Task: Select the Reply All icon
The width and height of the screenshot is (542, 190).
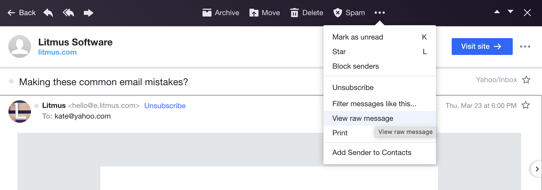Action: pyautogui.click(x=68, y=13)
